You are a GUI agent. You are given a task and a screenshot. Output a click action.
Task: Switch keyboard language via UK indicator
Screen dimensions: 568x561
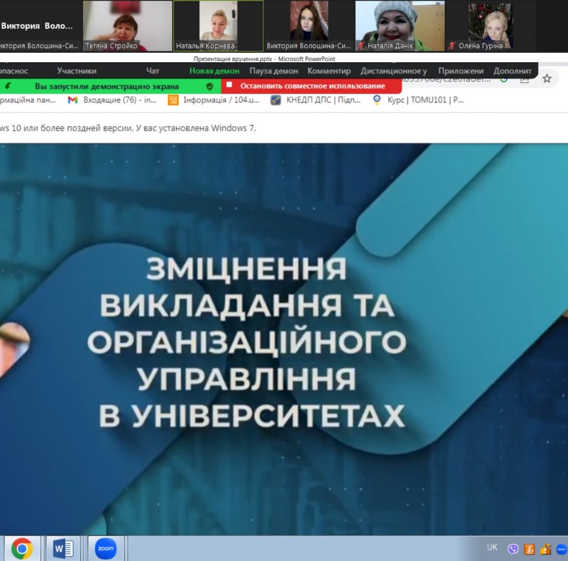tap(492, 547)
